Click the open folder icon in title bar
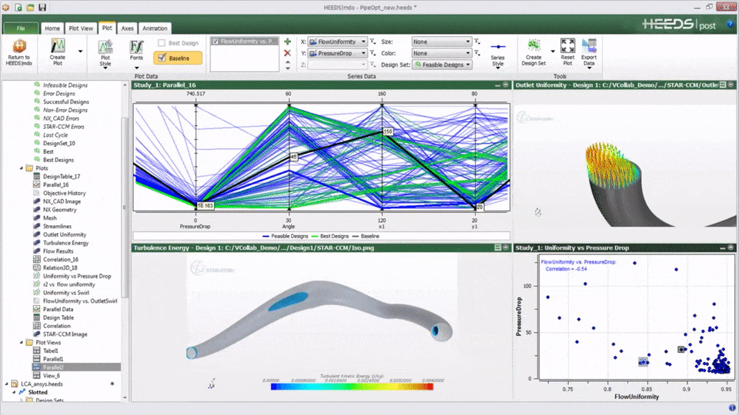 coord(30,7)
